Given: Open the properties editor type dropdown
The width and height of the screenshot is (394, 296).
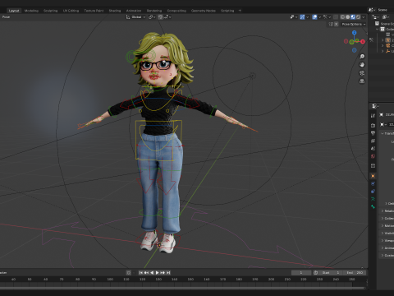Looking at the screenshot, I should click(374, 106).
